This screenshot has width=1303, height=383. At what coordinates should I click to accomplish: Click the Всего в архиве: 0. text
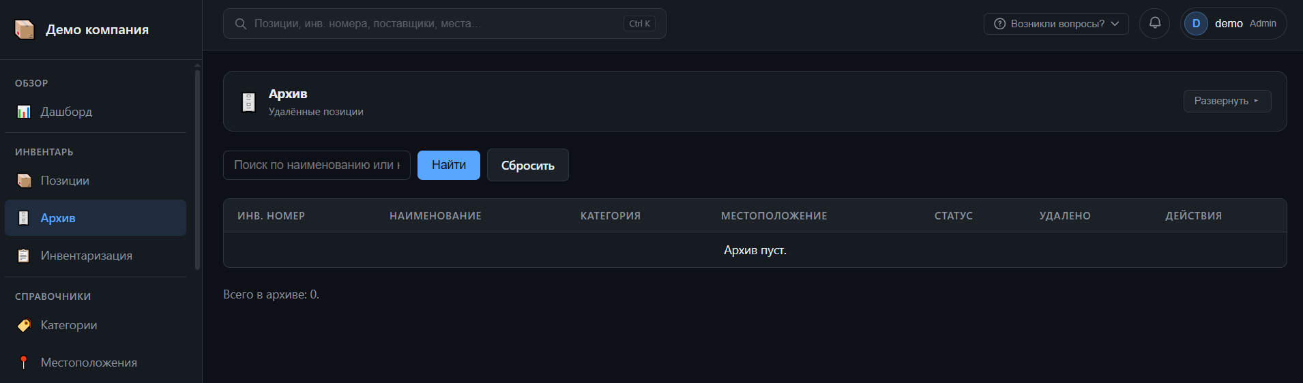272,294
